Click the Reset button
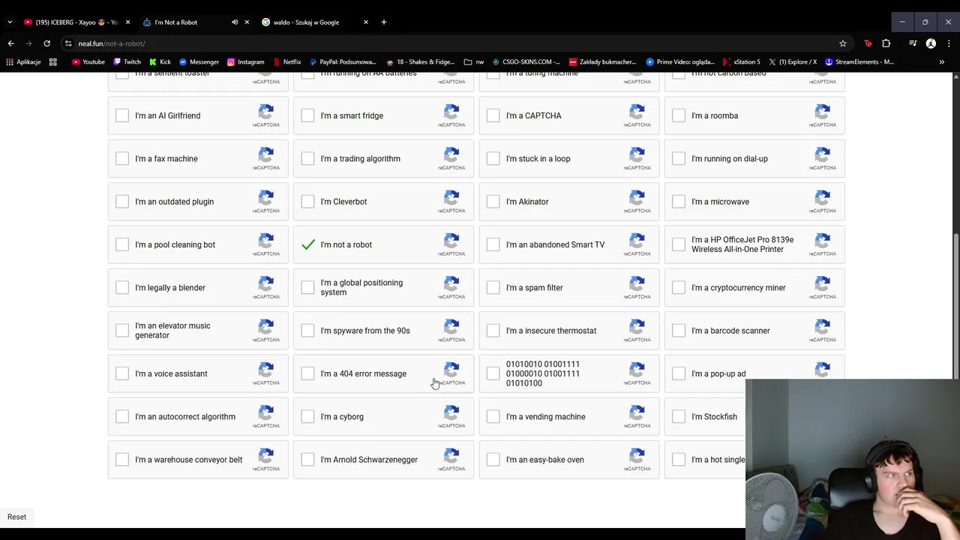Image resolution: width=960 pixels, height=540 pixels. click(x=16, y=517)
